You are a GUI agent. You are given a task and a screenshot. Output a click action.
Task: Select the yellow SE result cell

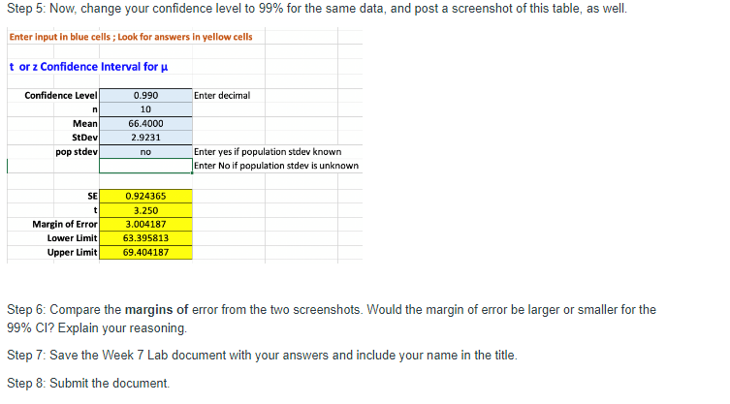tap(145, 196)
